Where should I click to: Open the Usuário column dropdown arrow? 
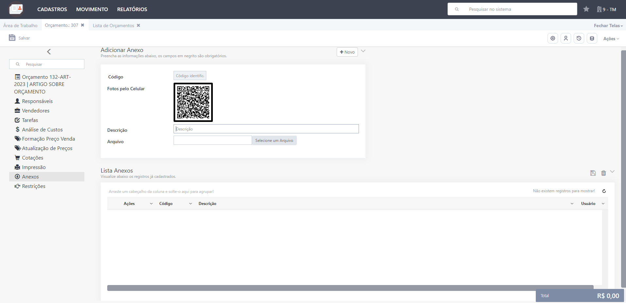pos(603,204)
